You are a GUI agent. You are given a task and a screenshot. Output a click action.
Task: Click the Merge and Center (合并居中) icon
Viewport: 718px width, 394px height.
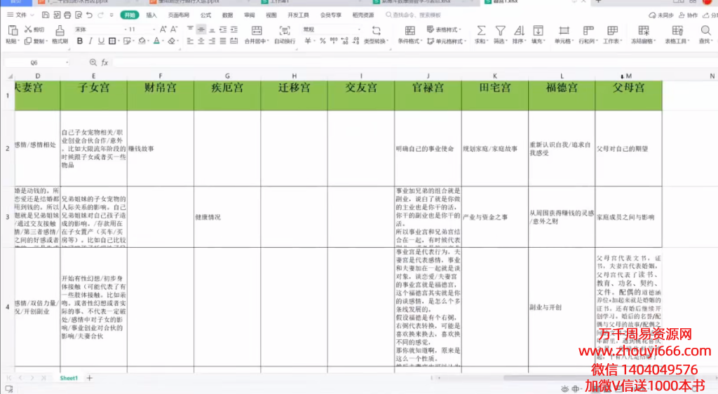(256, 31)
